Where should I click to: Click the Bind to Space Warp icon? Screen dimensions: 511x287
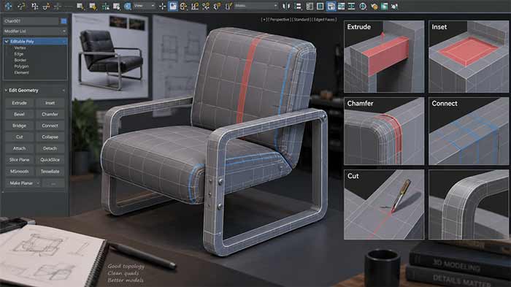coord(46,6)
